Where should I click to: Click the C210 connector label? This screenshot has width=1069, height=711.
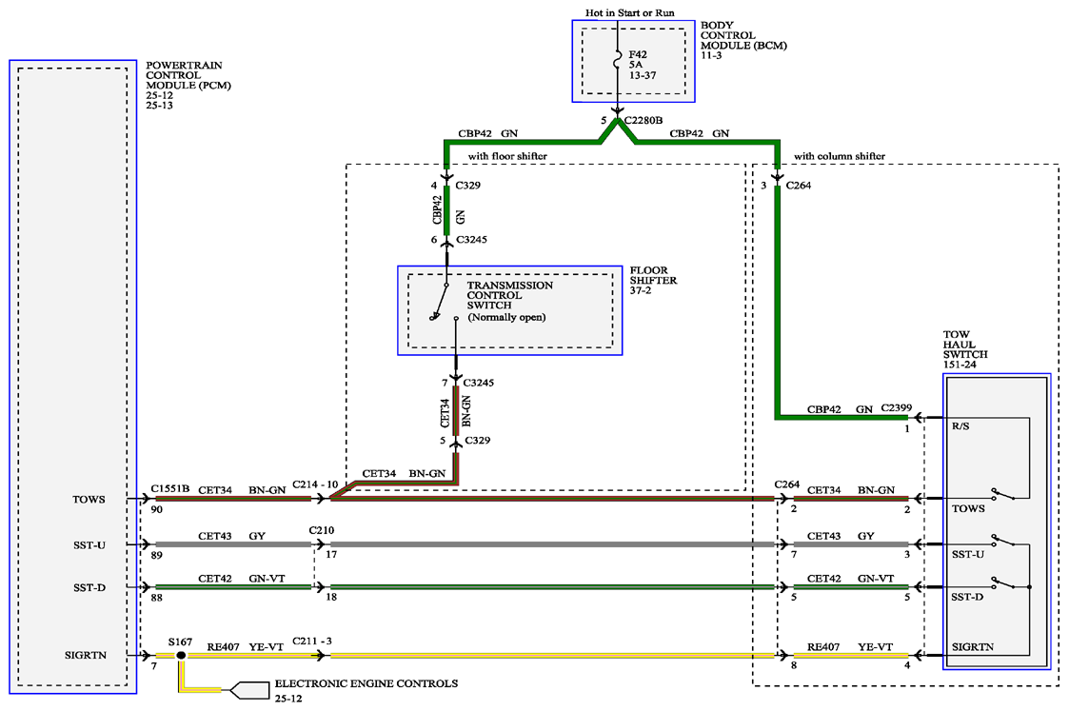click(x=321, y=530)
